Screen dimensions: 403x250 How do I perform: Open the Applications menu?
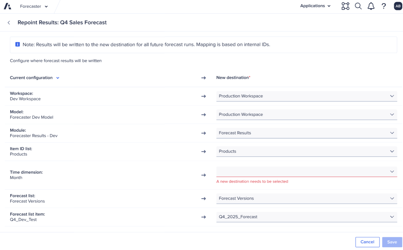coord(315,6)
